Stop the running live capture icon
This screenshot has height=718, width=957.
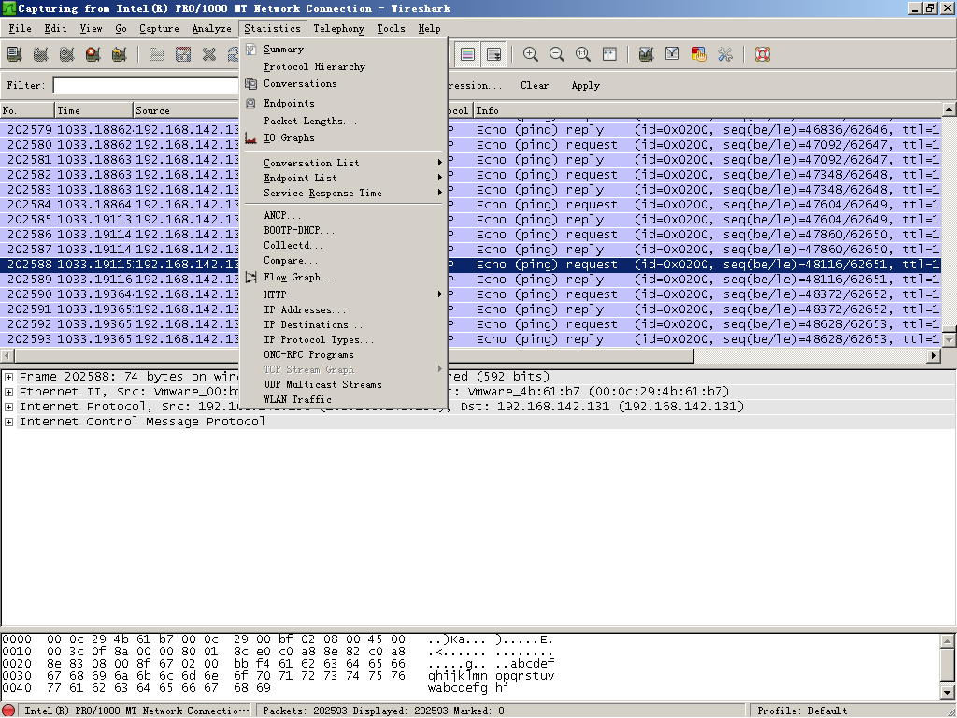click(x=93, y=54)
